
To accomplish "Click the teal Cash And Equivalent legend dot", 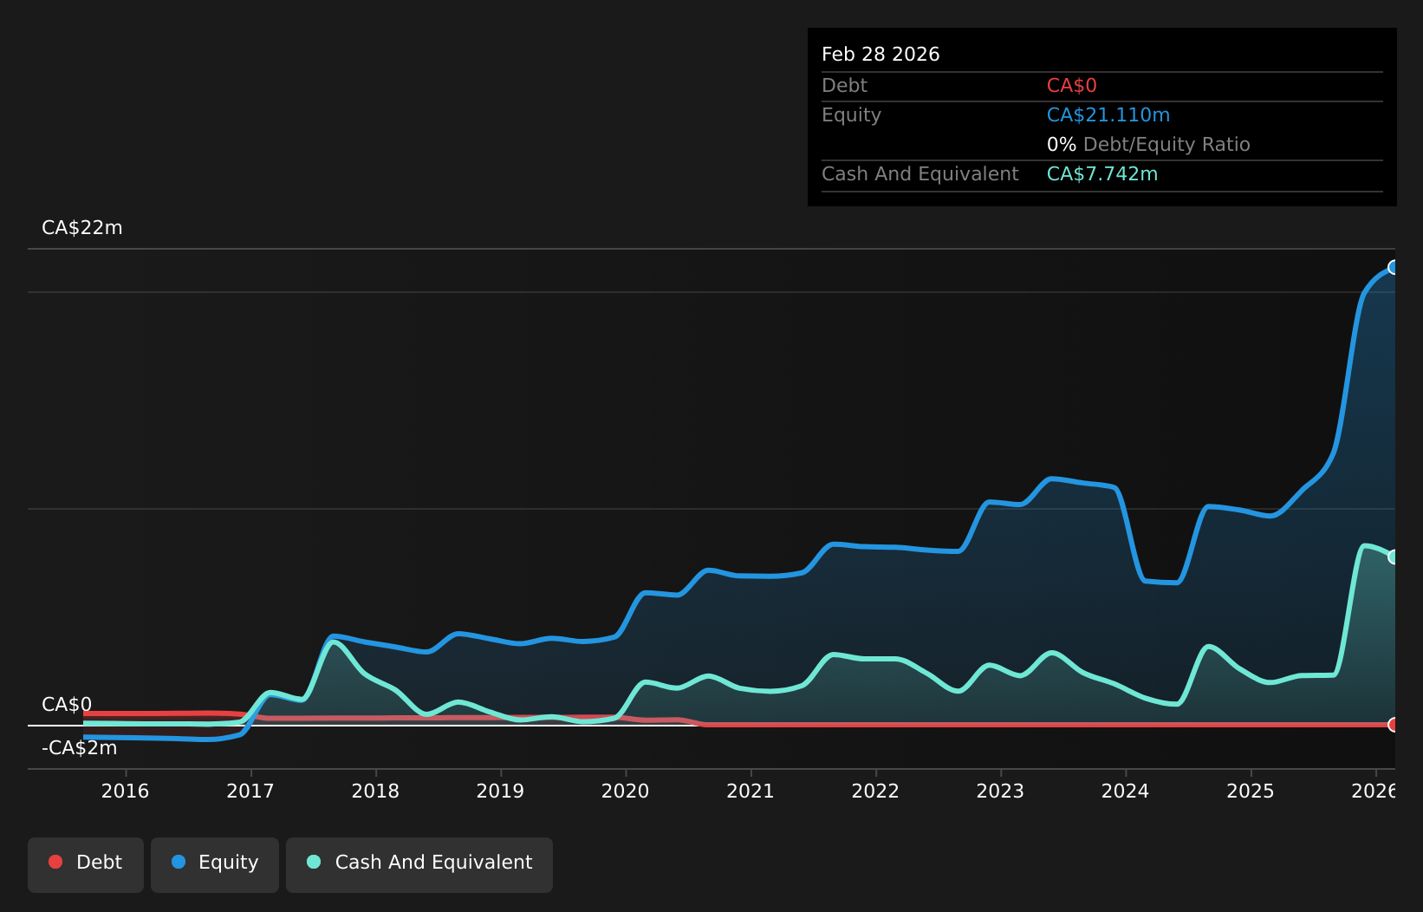I will coord(314,862).
